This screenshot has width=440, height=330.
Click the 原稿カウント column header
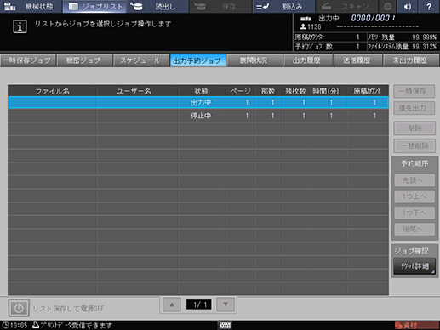(x=368, y=91)
